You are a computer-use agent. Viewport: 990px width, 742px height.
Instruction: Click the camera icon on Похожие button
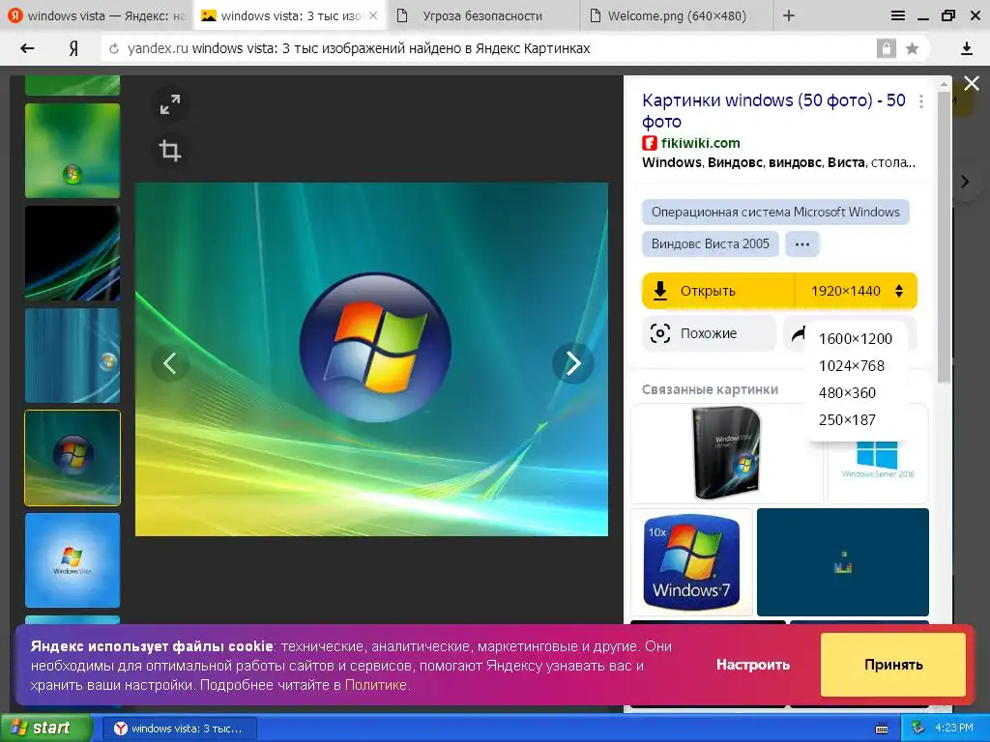point(659,333)
